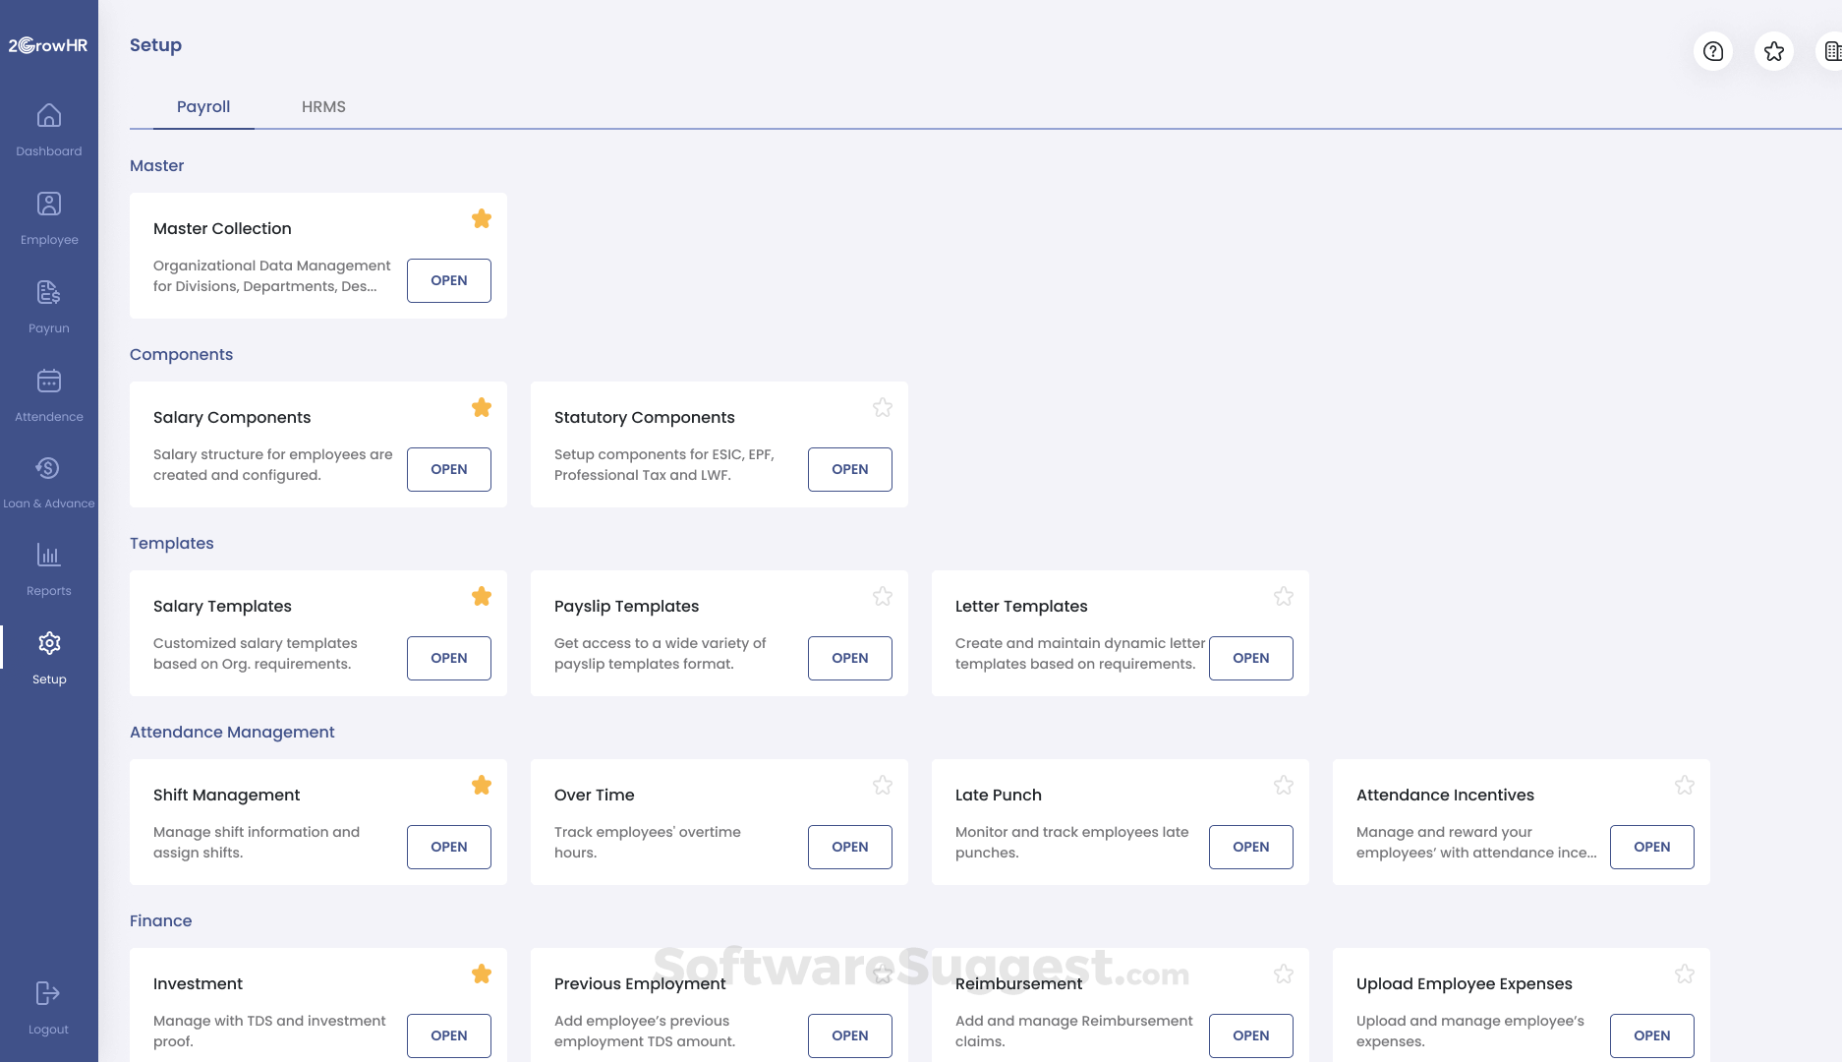1842x1063 pixels.
Task: Click the favorites star icon in the header
Action: [x=1773, y=51]
